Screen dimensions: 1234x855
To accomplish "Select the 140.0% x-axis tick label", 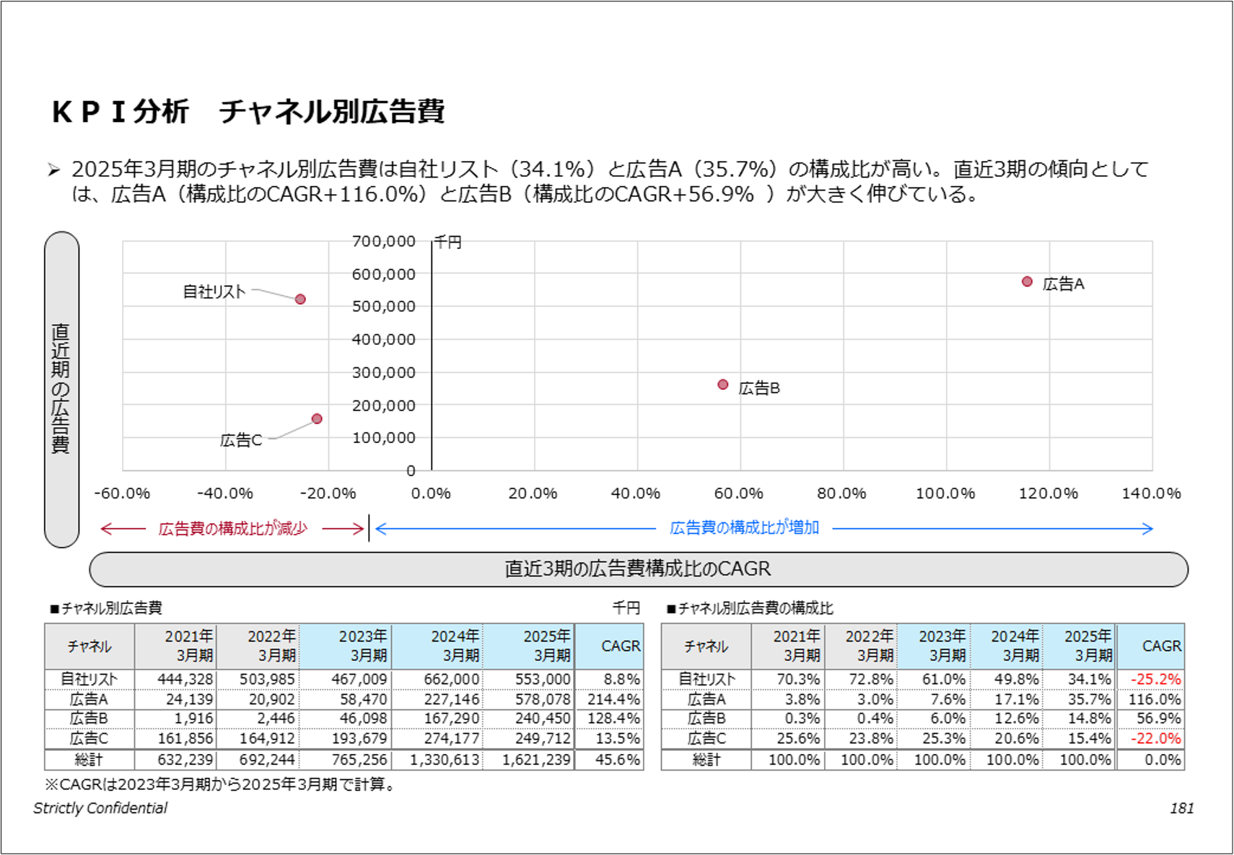I will (1151, 494).
